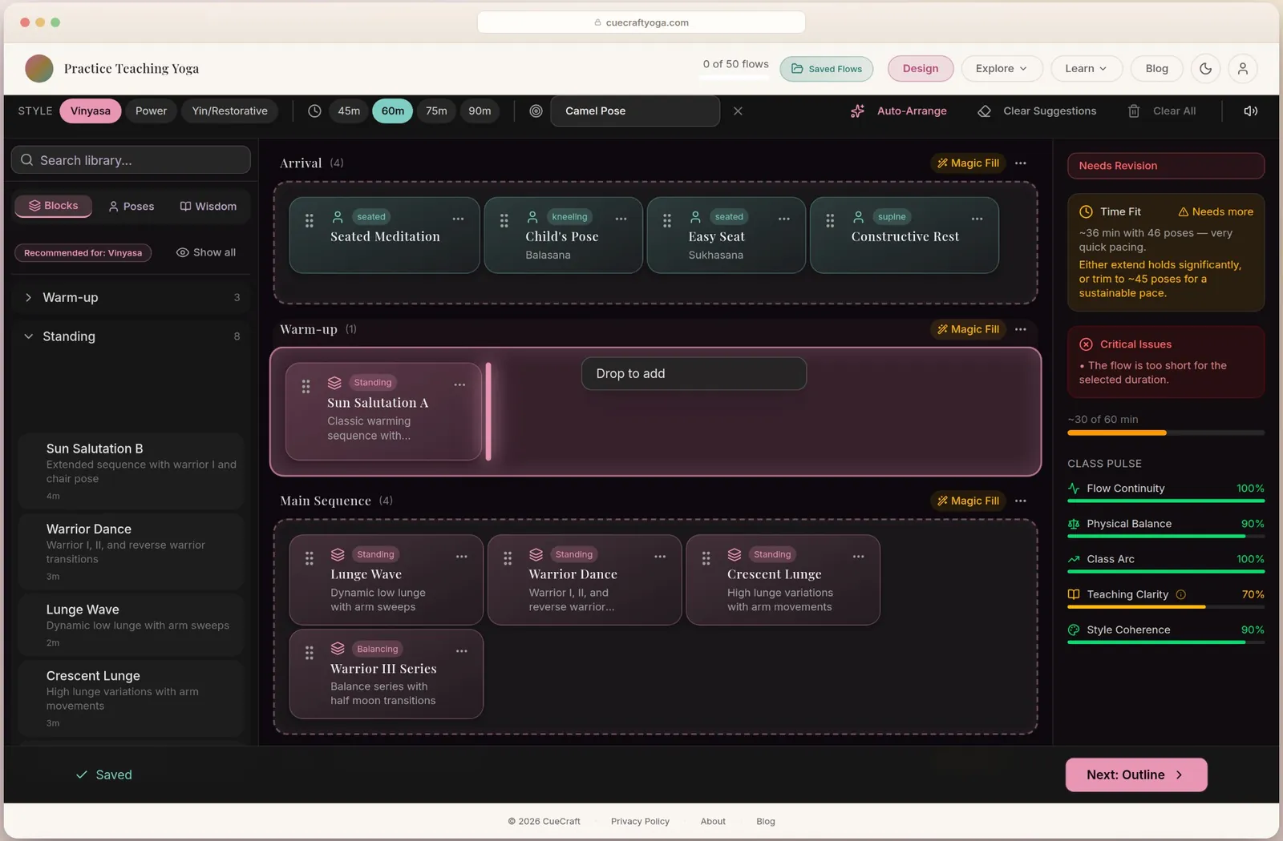Focus the Search library input field

[x=131, y=160]
